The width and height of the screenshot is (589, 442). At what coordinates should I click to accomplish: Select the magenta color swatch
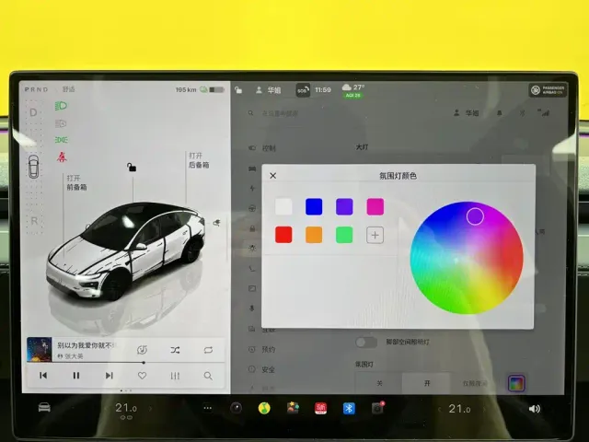click(375, 206)
